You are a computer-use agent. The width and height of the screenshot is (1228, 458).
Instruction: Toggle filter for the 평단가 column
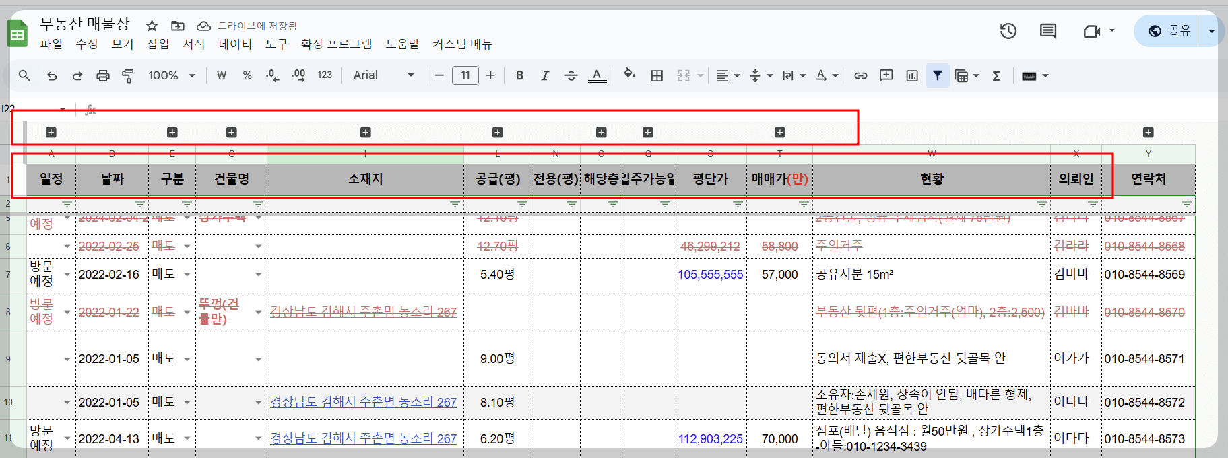coord(738,204)
